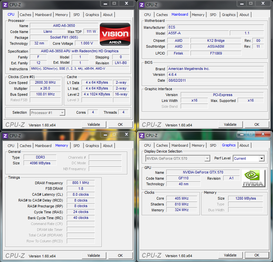Click the CPU-Z title bar icon of the Mainboard window
This screenshot has height=262, width=273.
[x=142, y=5]
